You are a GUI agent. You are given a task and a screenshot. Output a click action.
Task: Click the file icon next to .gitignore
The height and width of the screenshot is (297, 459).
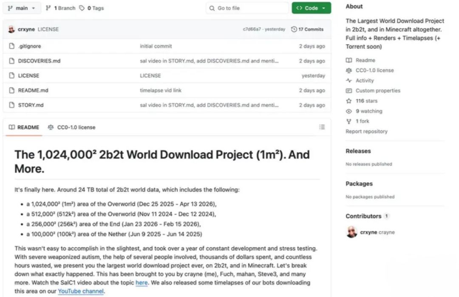[12, 46]
